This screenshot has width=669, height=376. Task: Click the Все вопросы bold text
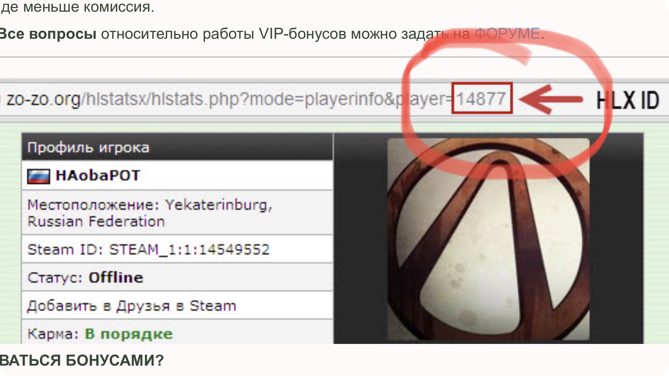(x=48, y=34)
